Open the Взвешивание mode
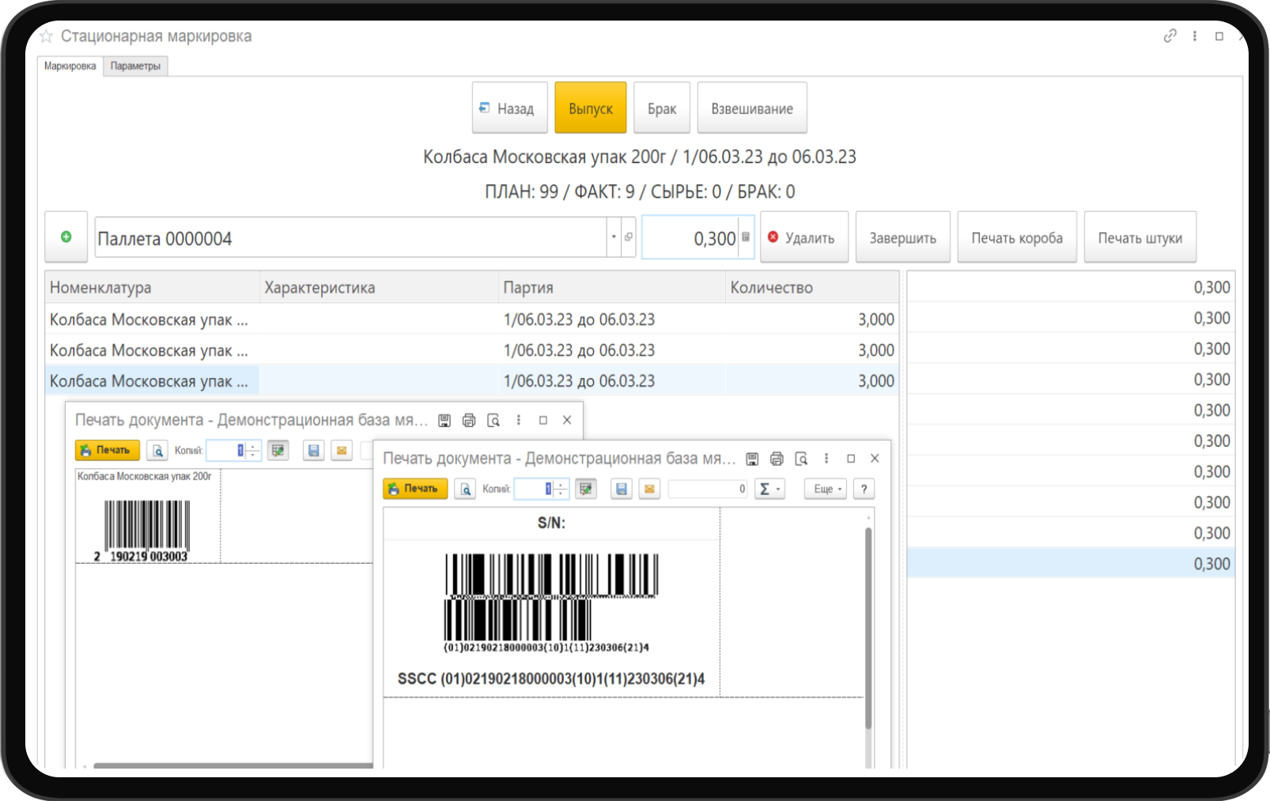Viewport: 1270px width, 801px height. tap(752, 108)
